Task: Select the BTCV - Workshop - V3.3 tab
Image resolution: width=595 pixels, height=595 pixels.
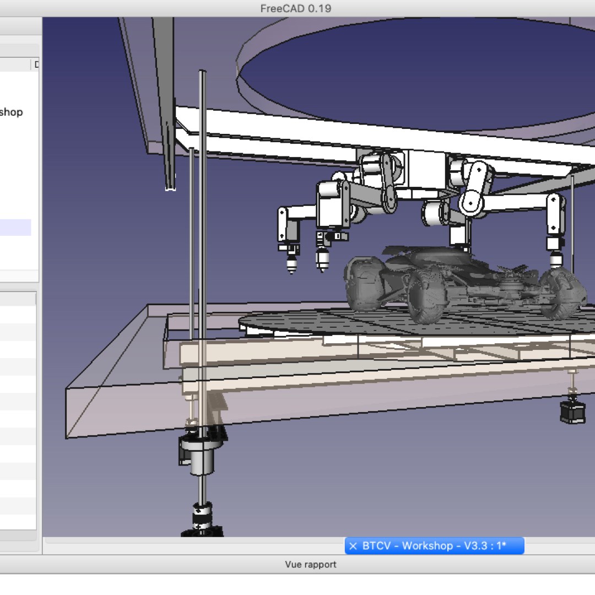Action: (434, 546)
